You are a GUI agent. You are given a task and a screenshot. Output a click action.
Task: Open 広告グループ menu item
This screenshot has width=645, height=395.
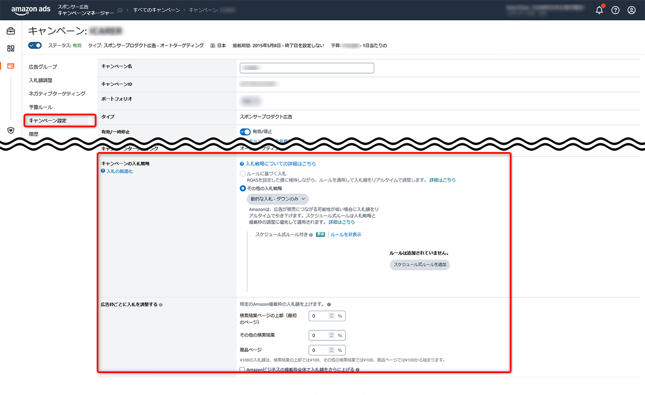tap(43, 67)
